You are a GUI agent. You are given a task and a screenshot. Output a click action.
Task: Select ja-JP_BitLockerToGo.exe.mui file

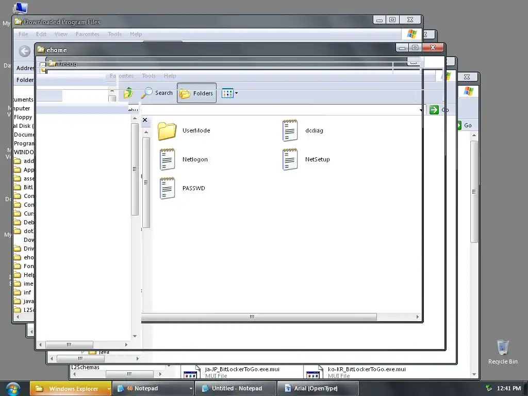coord(242,372)
